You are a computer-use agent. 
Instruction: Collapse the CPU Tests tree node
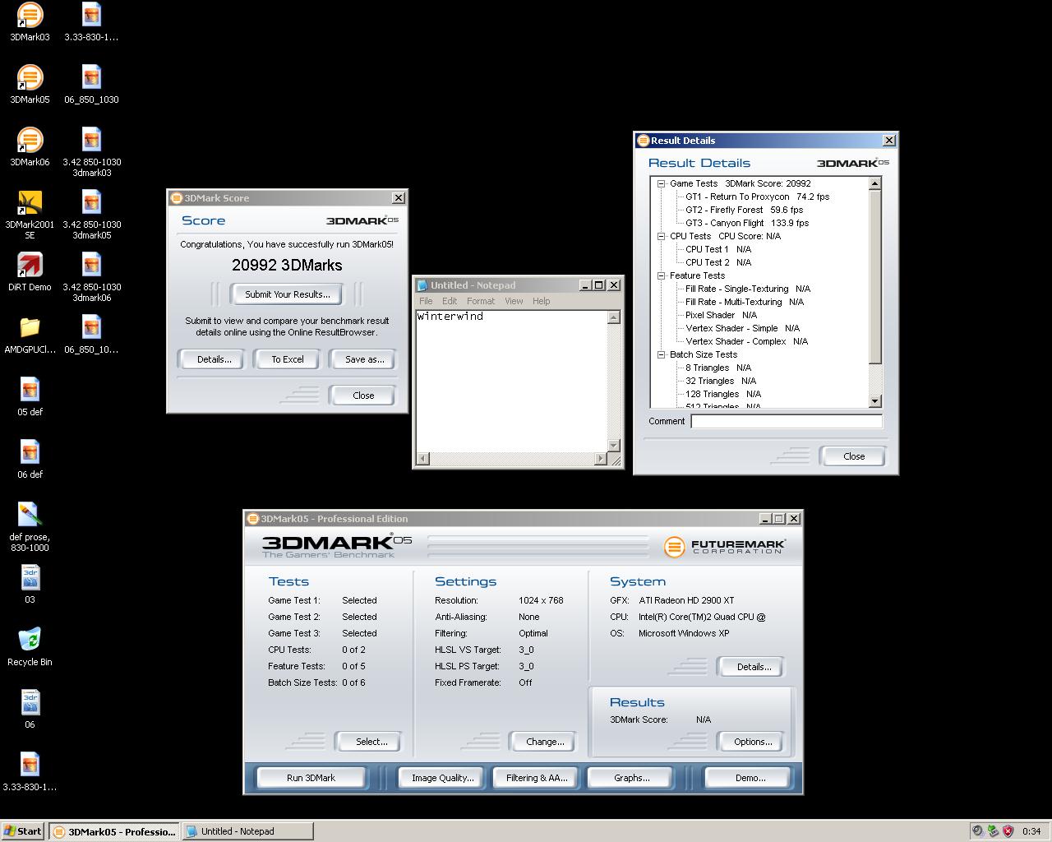pyautogui.click(x=661, y=237)
